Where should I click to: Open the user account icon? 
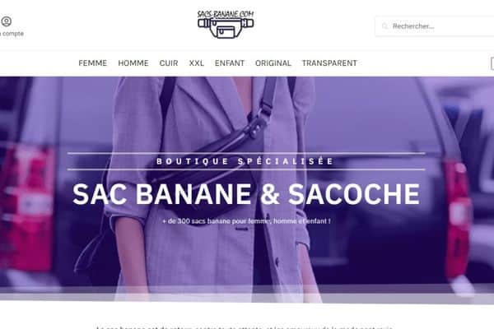pos(7,21)
